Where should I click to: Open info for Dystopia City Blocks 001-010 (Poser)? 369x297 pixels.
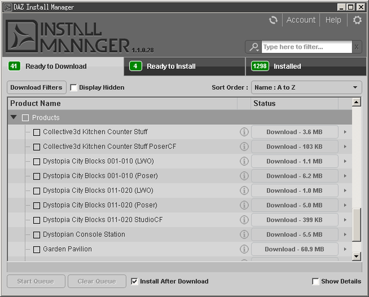244,176
